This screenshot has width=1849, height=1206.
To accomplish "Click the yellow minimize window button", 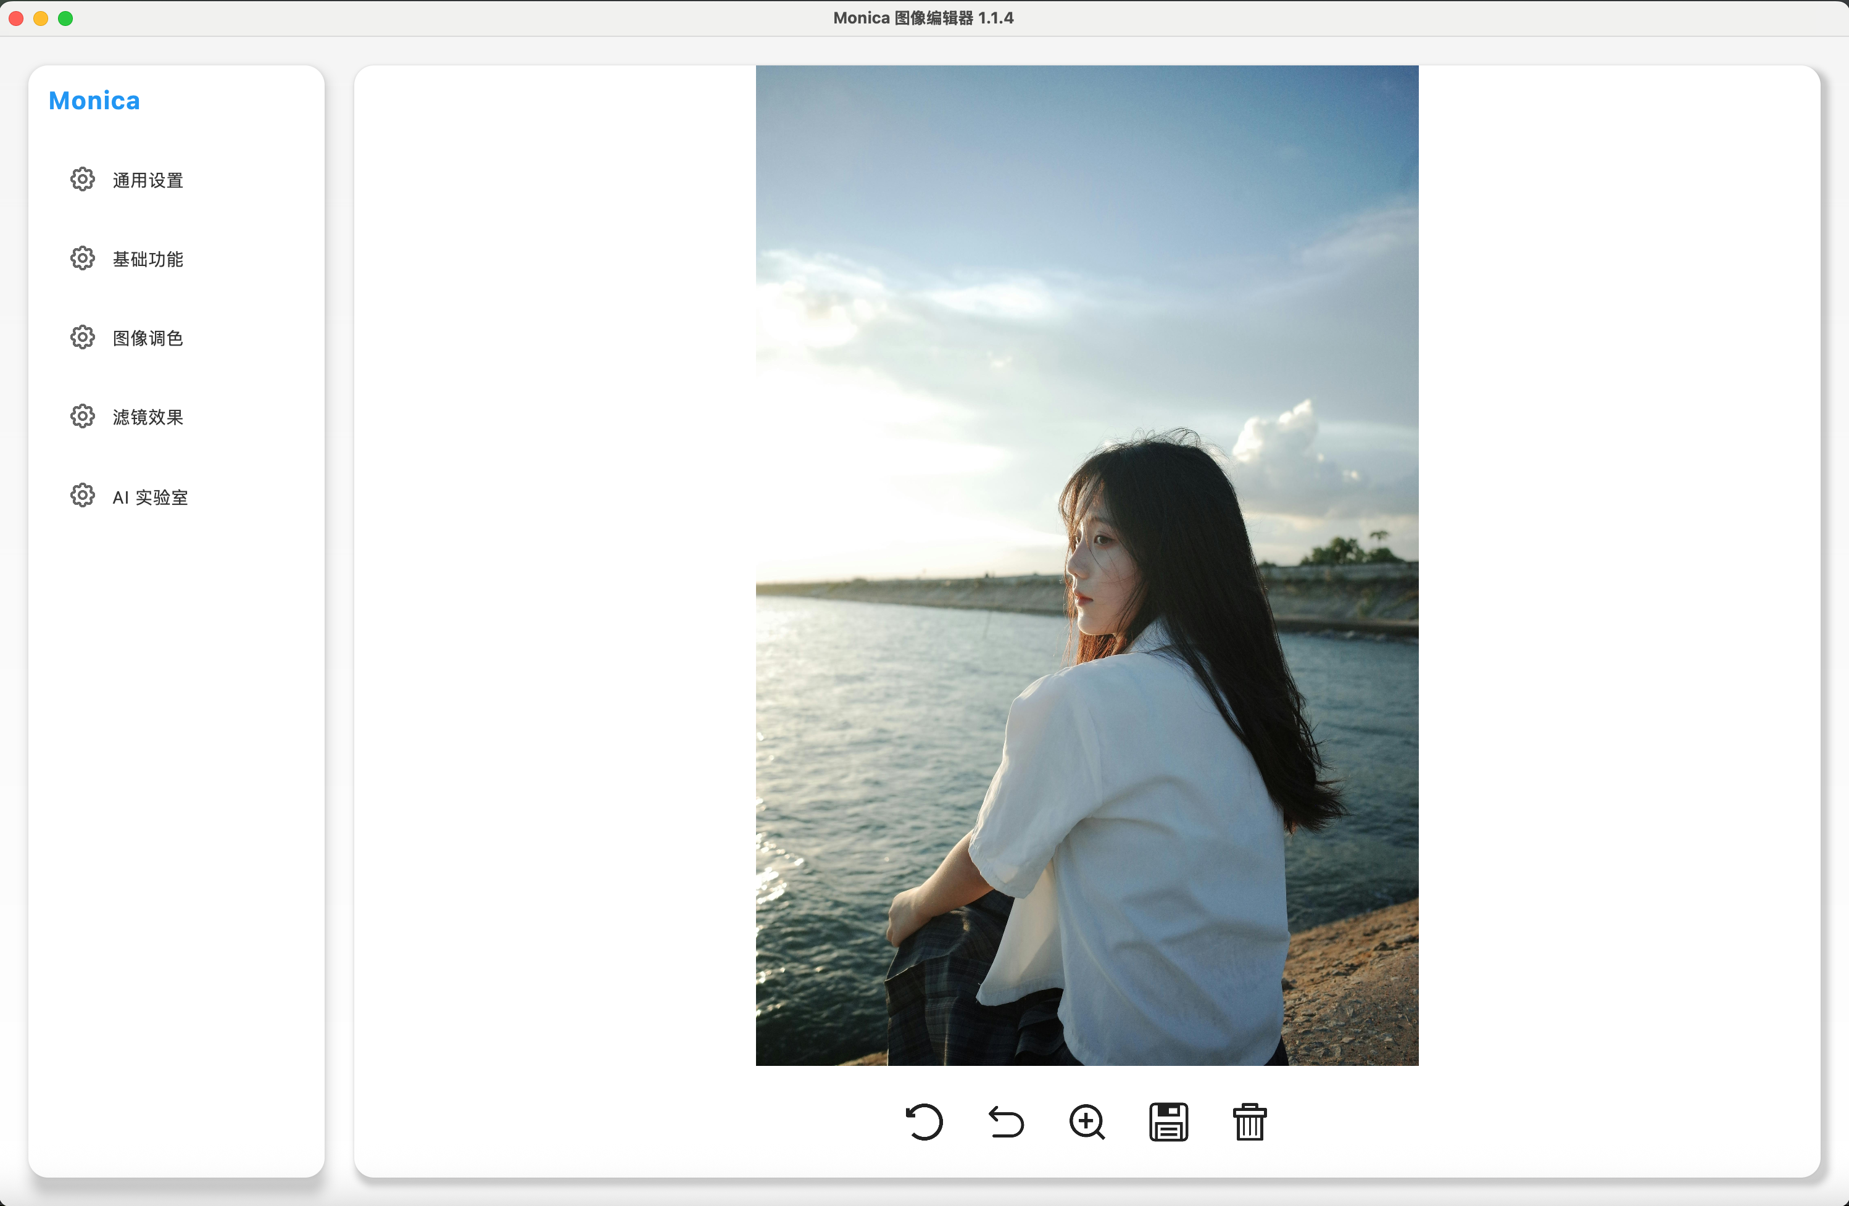I will [41, 18].
